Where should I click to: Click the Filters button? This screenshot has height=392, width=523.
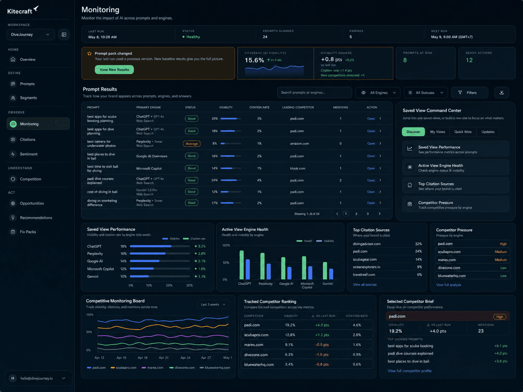coord(470,93)
